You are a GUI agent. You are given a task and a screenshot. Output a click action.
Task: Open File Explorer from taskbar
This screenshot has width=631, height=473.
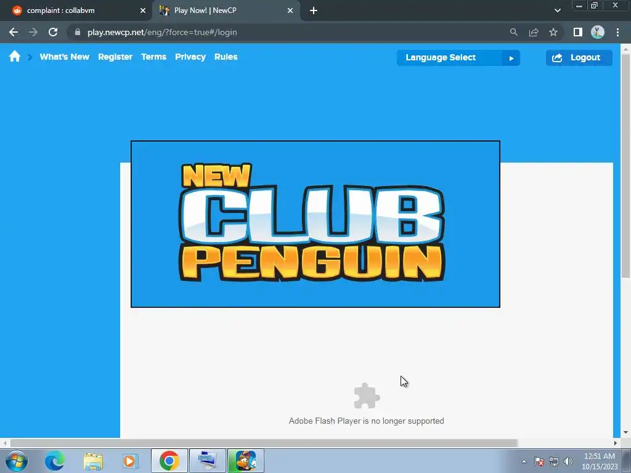click(93, 461)
